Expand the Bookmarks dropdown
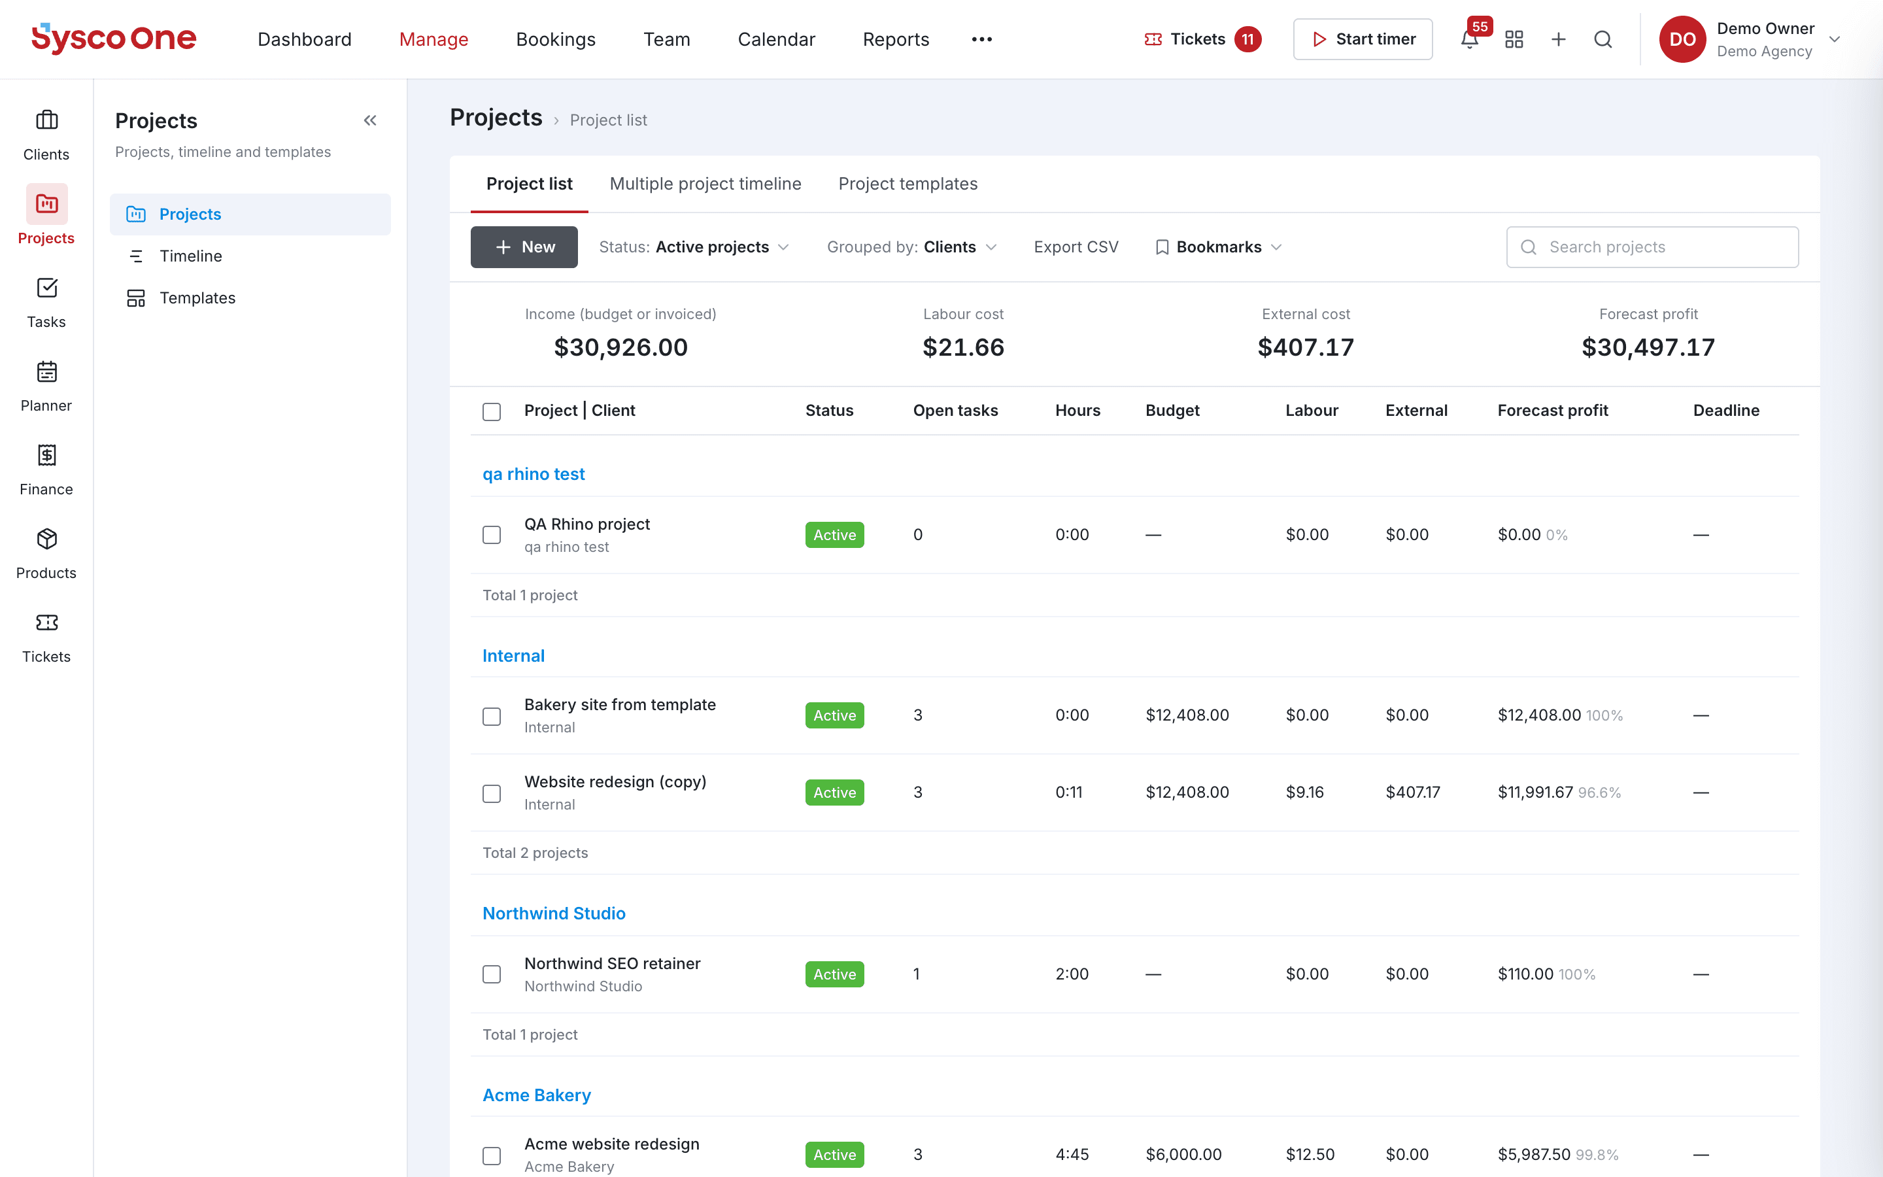 [1219, 247]
